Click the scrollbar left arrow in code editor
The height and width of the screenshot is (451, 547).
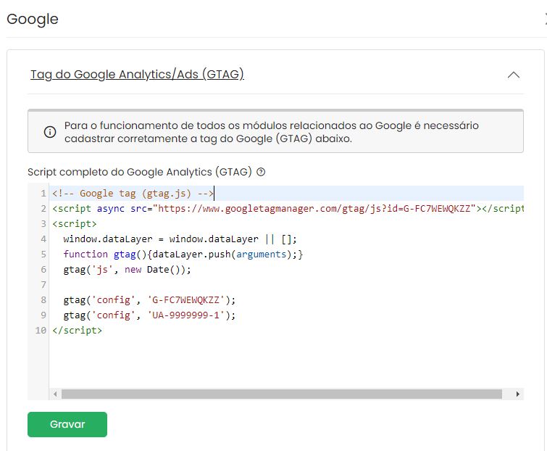tap(55, 394)
